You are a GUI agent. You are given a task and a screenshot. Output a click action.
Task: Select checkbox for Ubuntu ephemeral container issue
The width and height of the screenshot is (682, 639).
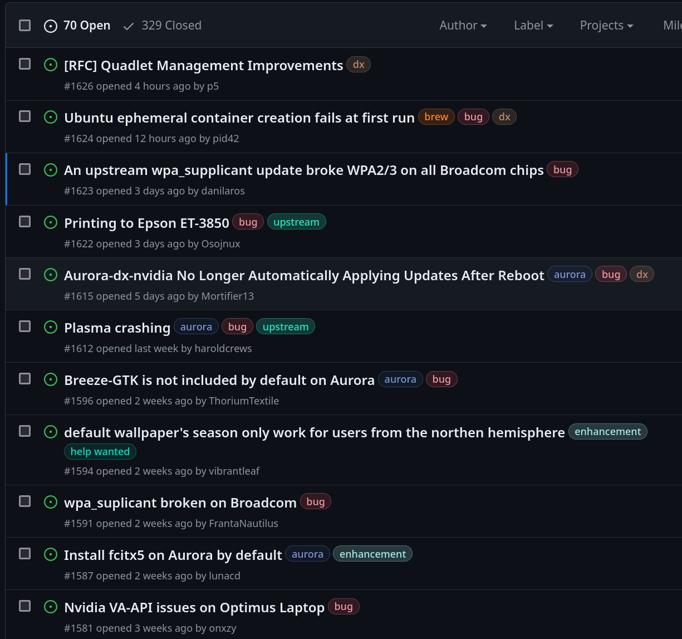(25, 116)
